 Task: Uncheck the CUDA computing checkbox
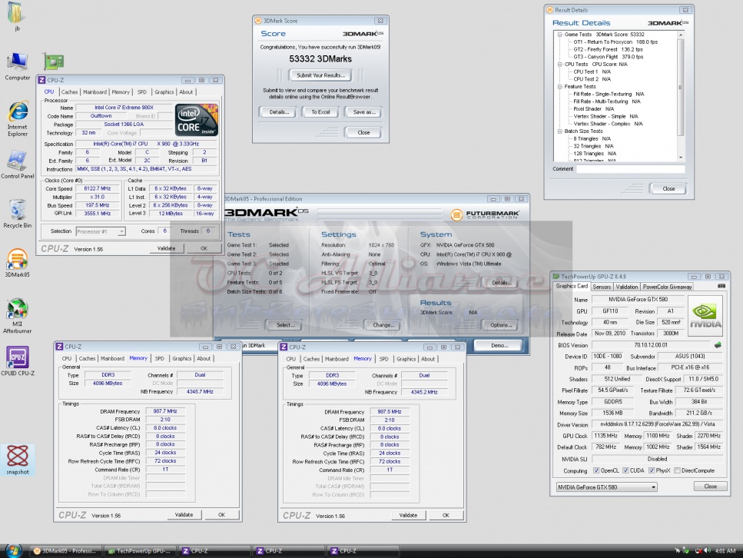[x=625, y=470]
